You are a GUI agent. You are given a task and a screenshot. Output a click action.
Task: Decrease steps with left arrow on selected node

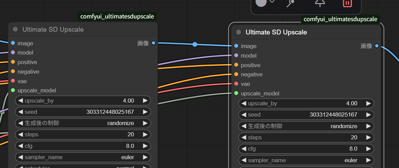pos(244,137)
